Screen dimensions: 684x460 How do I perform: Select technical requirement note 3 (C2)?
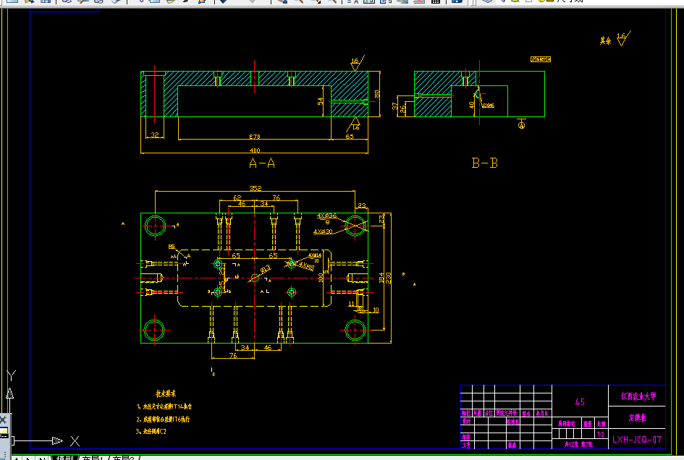click(151, 432)
